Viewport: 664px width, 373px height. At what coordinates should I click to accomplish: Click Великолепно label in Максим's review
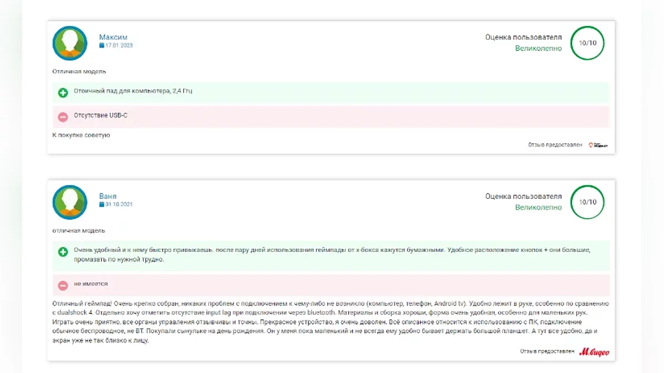[x=538, y=49]
